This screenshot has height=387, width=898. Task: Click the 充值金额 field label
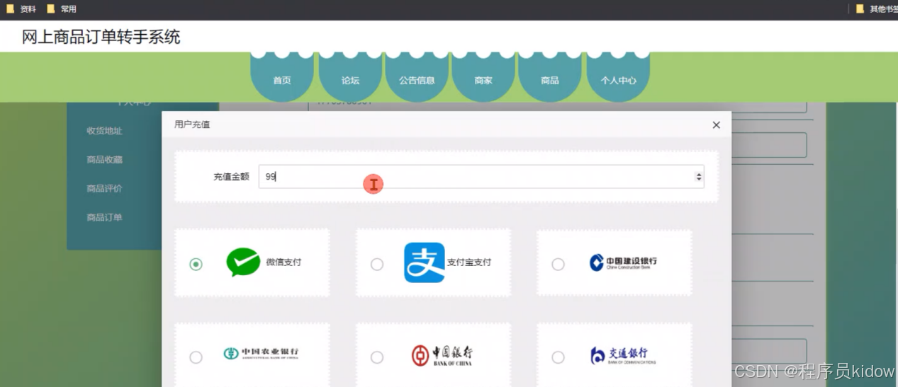click(231, 177)
